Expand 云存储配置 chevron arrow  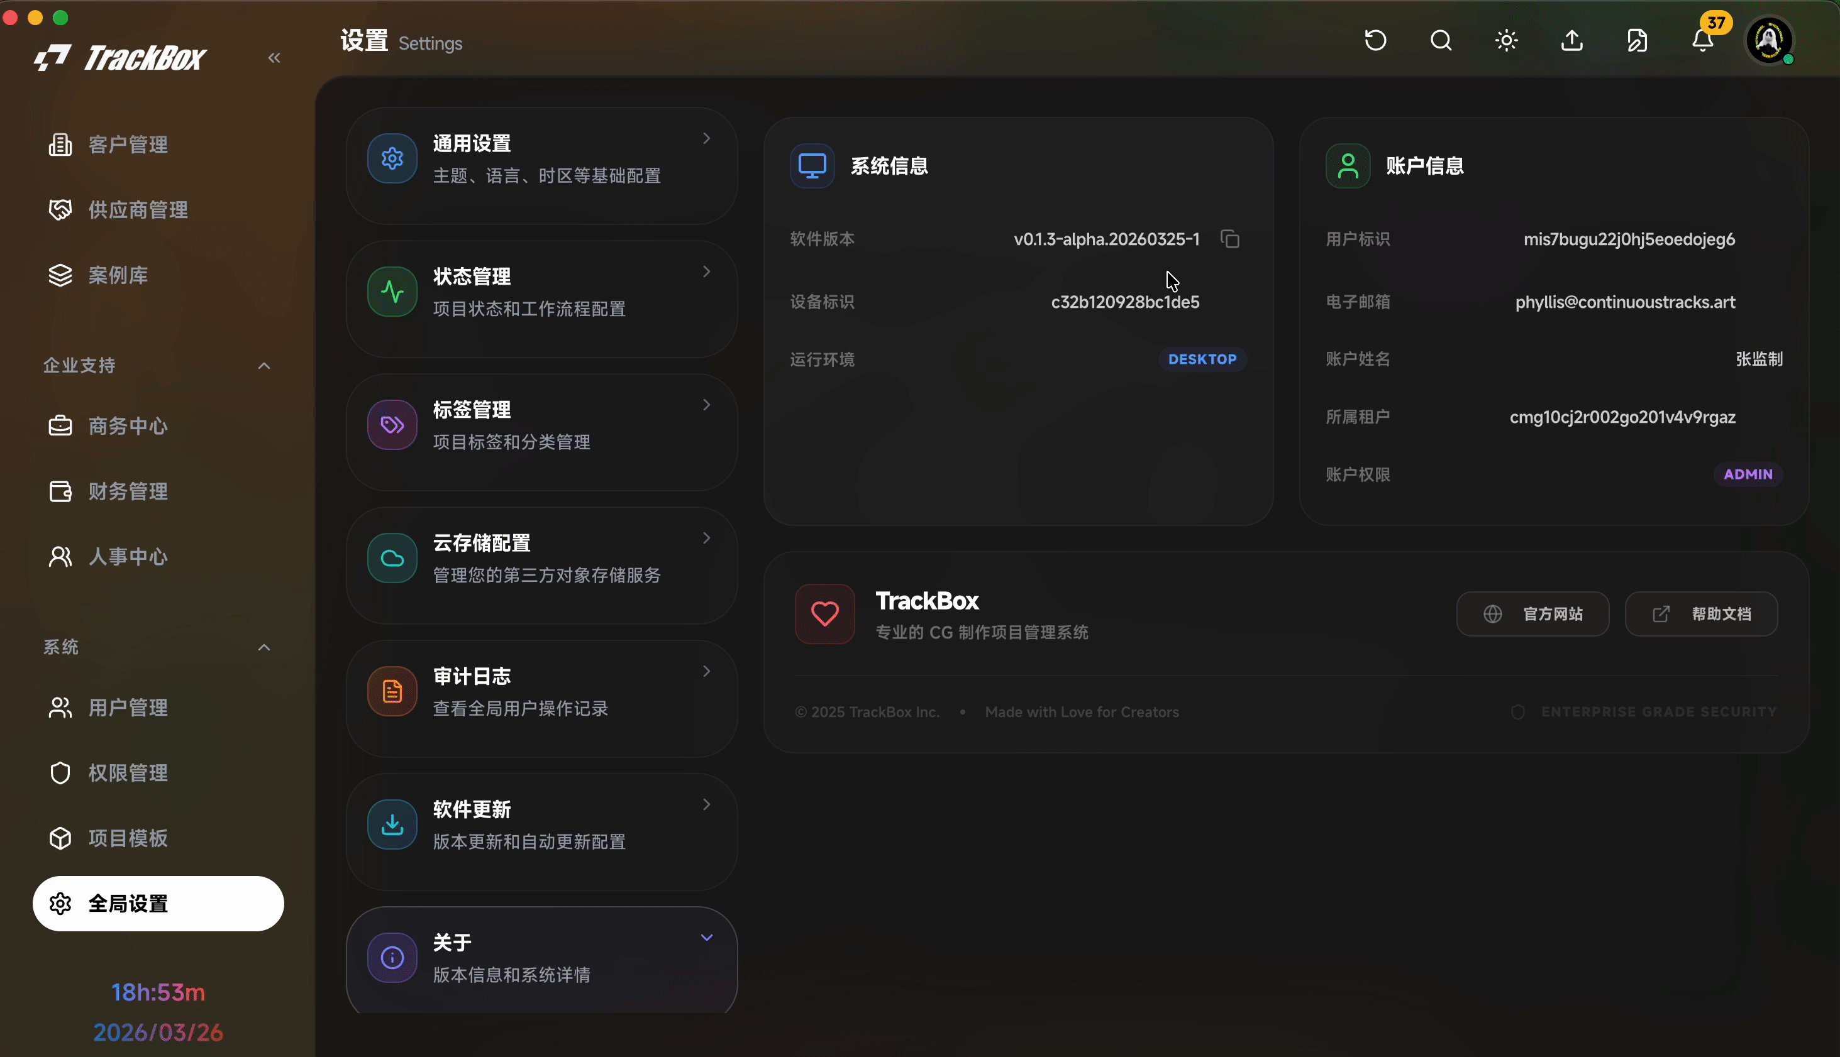706,538
